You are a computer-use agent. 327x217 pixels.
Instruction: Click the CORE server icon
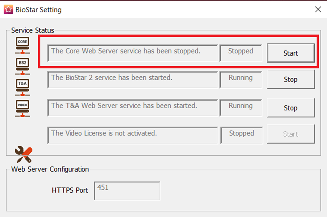22,45
